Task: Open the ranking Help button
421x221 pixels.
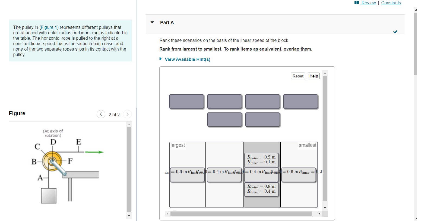Action: pyautogui.click(x=314, y=76)
